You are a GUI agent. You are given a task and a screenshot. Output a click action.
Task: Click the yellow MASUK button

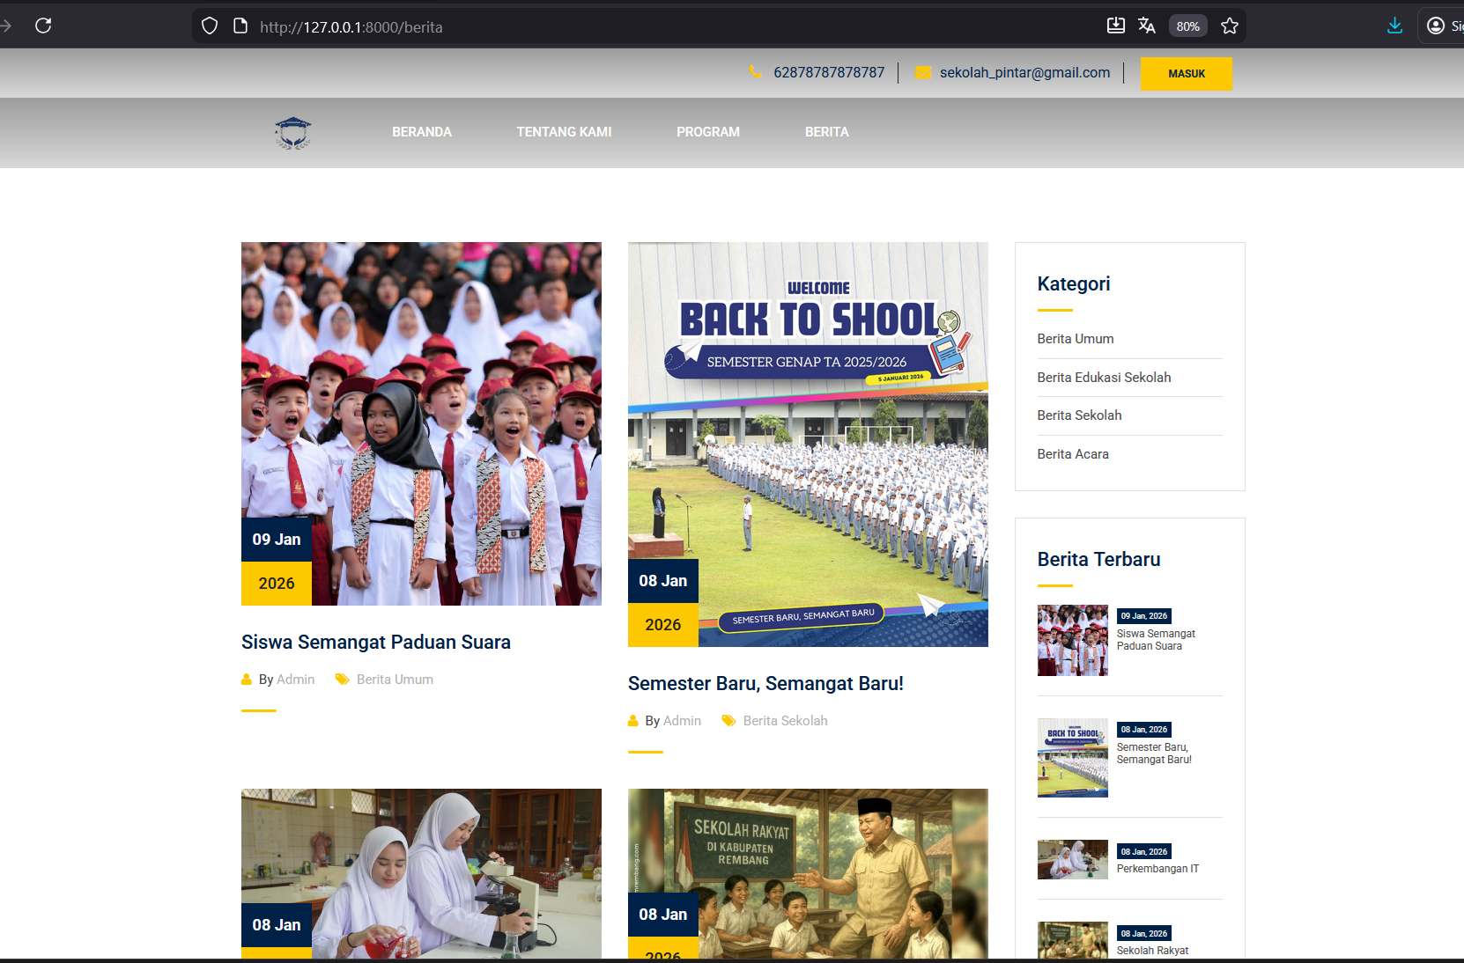pyautogui.click(x=1187, y=74)
